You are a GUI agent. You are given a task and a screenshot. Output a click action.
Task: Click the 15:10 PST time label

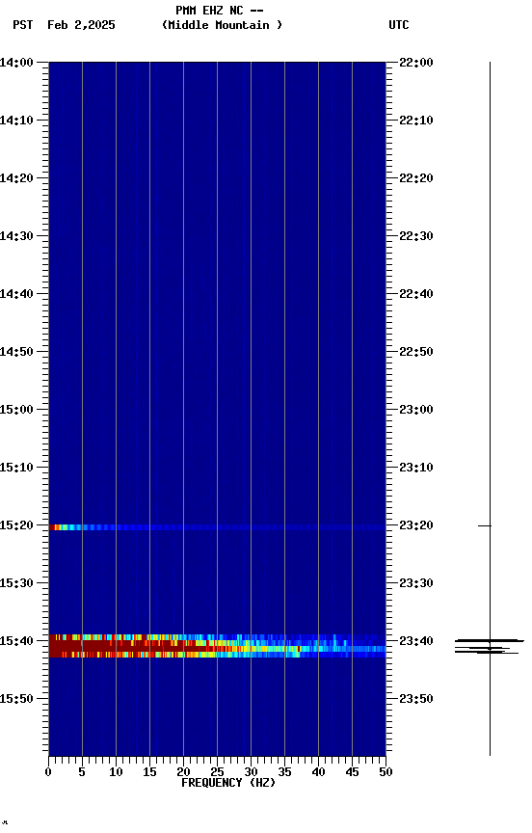coord(16,468)
